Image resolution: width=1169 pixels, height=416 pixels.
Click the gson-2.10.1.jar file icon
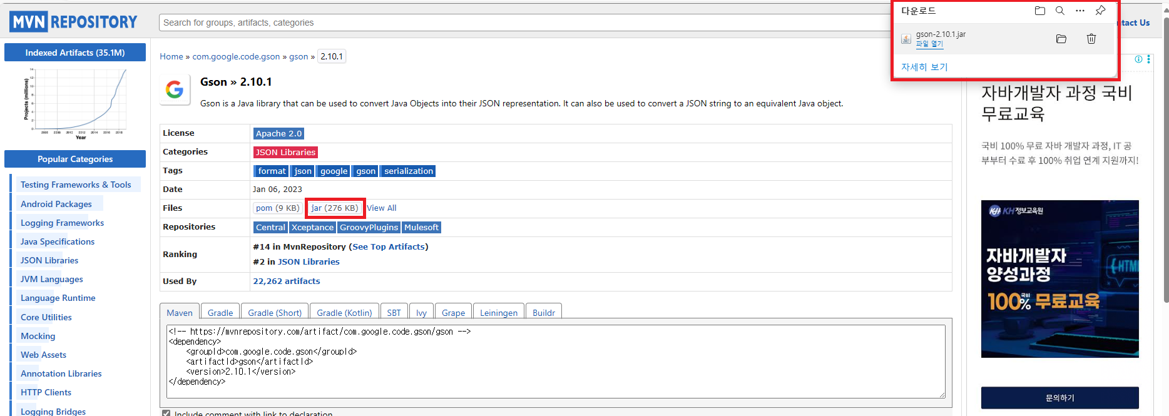point(906,39)
